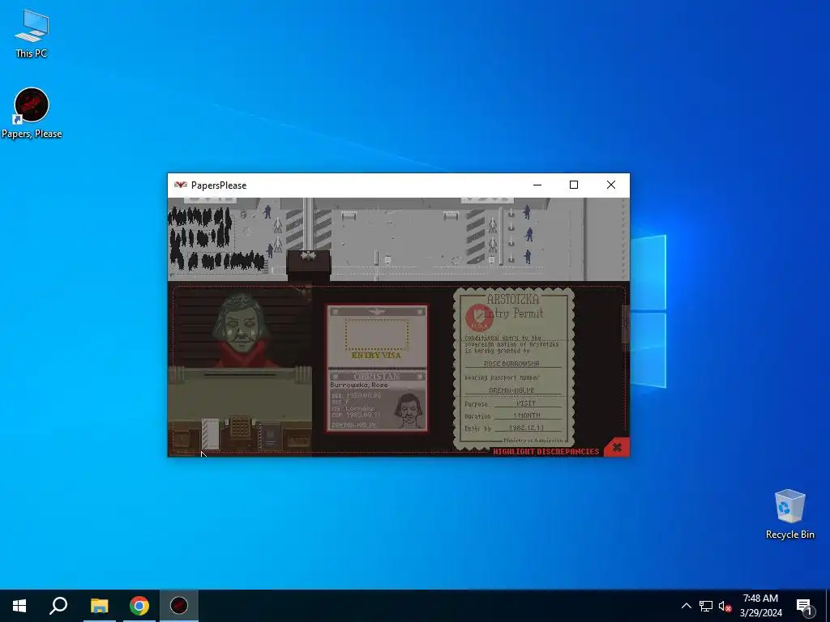Image resolution: width=830 pixels, height=622 pixels.
Task: Open File Explorer from taskbar
Action: pos(99,606)
